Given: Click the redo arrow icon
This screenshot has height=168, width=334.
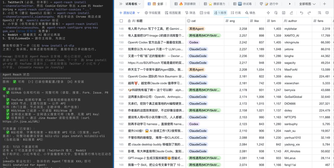Looking at the screenshot, I should pos(309,13).
